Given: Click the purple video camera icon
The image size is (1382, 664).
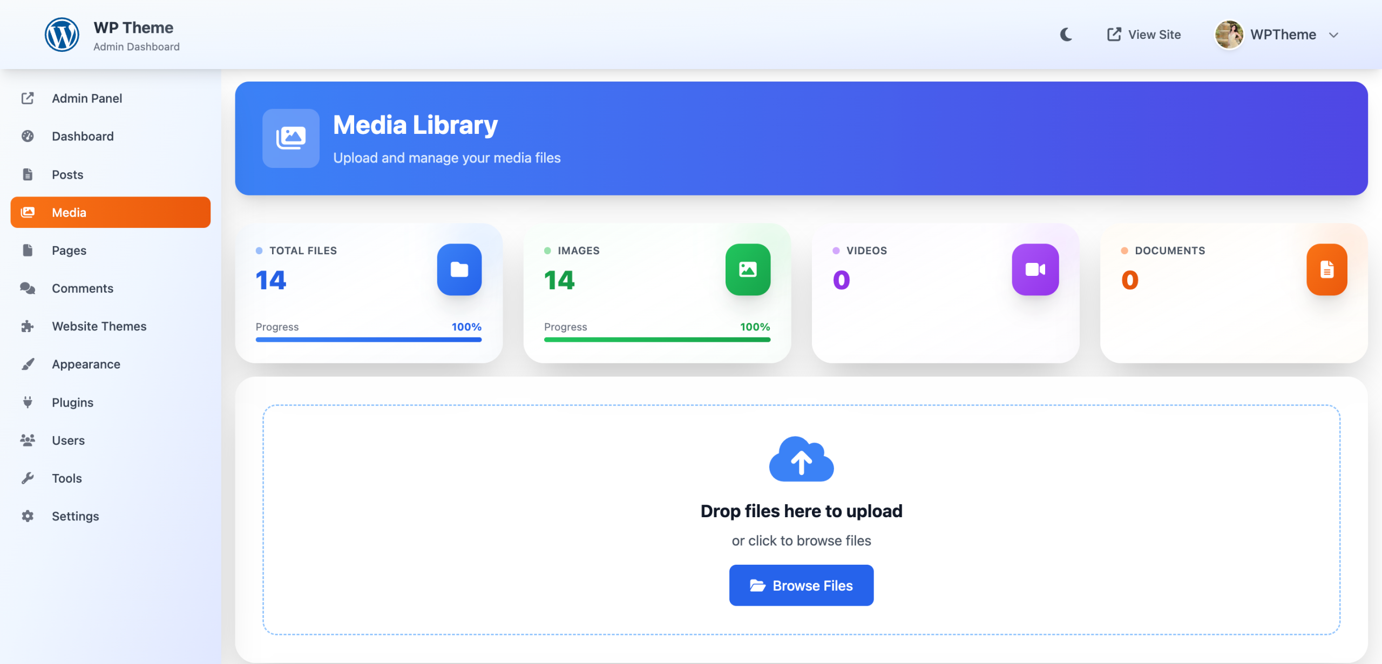Looking at the screenshot, I should pyautogui.click(x=1035, y=269).
